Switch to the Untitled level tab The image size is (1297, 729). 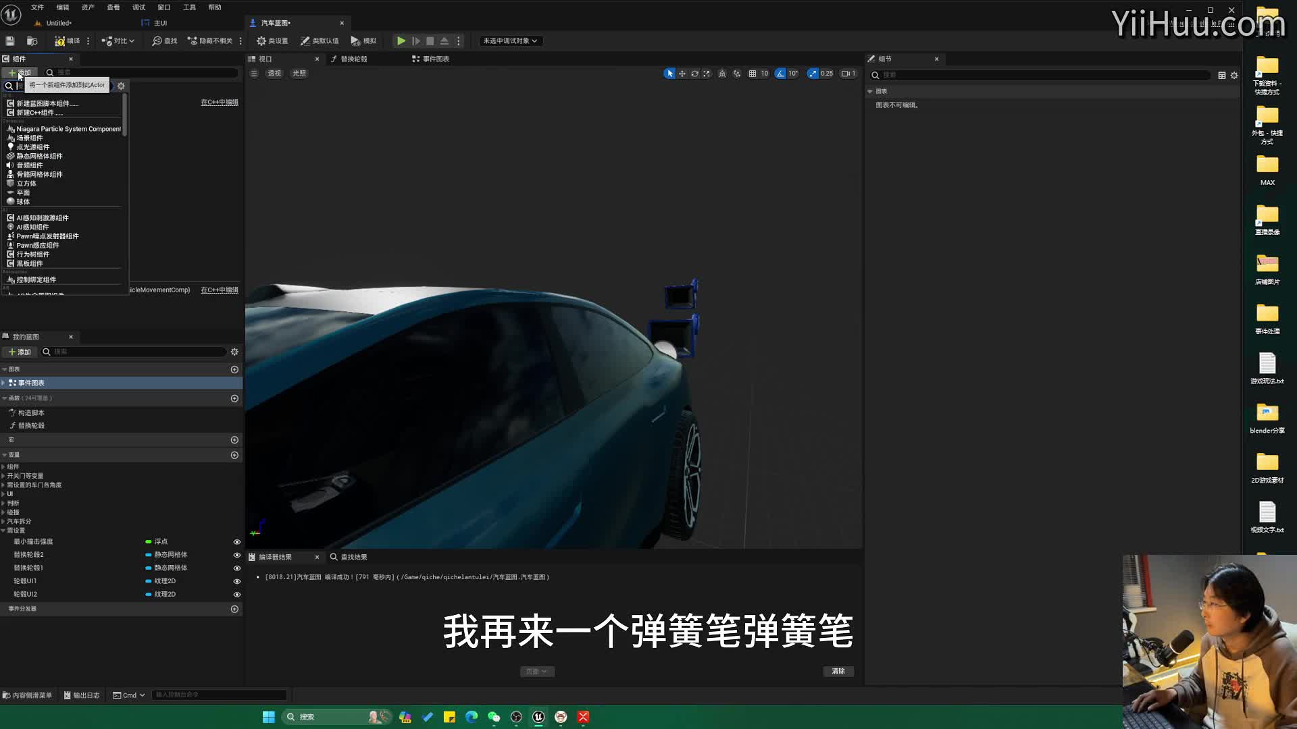[54, 23]
